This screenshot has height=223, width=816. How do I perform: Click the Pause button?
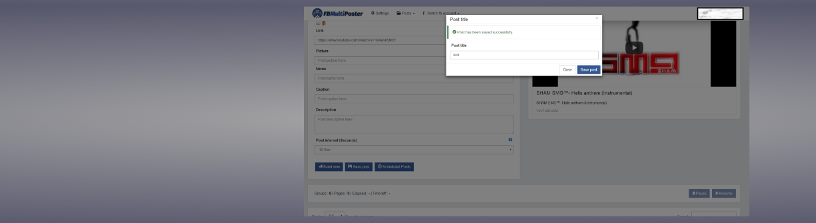click(699, 193)
